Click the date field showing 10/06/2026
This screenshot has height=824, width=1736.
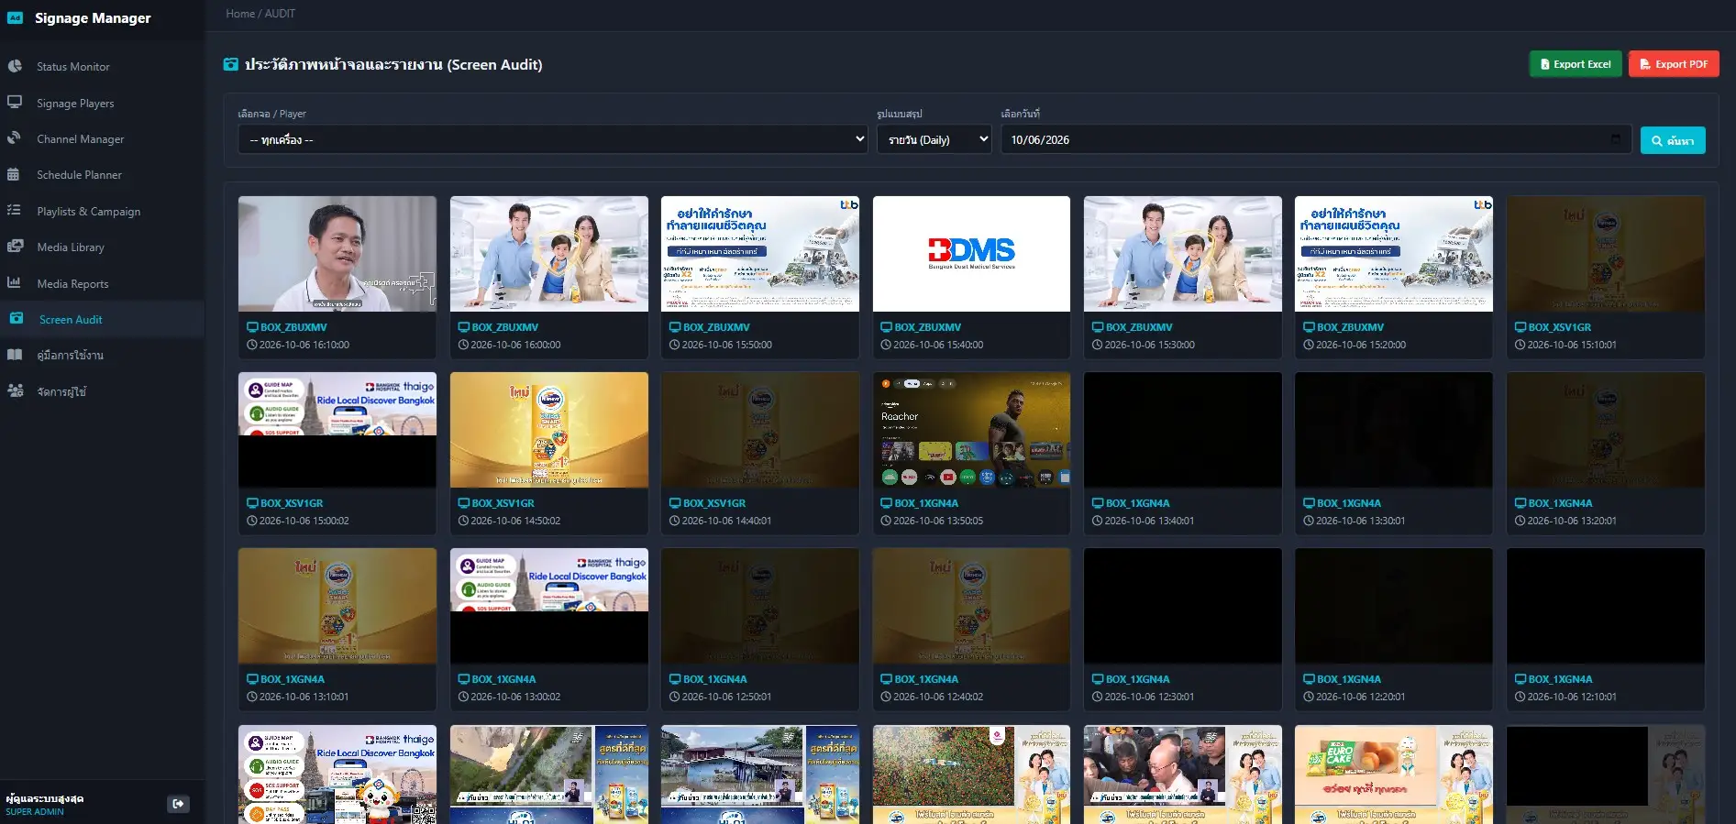coord(1316,139)
